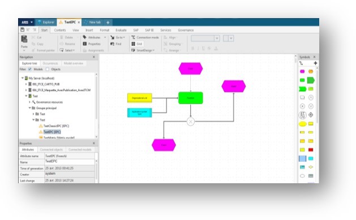The height and width of the screenshot is (220, 356).
Task: Switch to the Model overview tab
Action: [74, 63]
